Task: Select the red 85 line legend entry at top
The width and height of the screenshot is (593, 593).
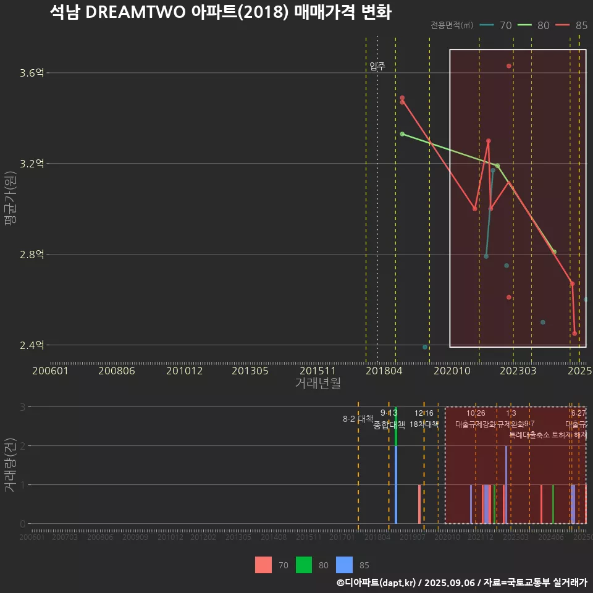Action: pos(571,25)
